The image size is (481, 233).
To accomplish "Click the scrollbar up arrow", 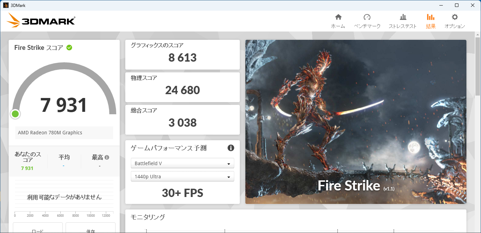I will point(478,35).
